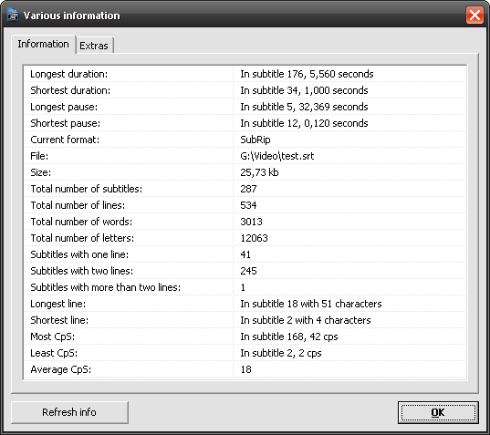Click the Longest line entry
The width and height of the screenshot is (490, 435).
(x=245, y=304)
